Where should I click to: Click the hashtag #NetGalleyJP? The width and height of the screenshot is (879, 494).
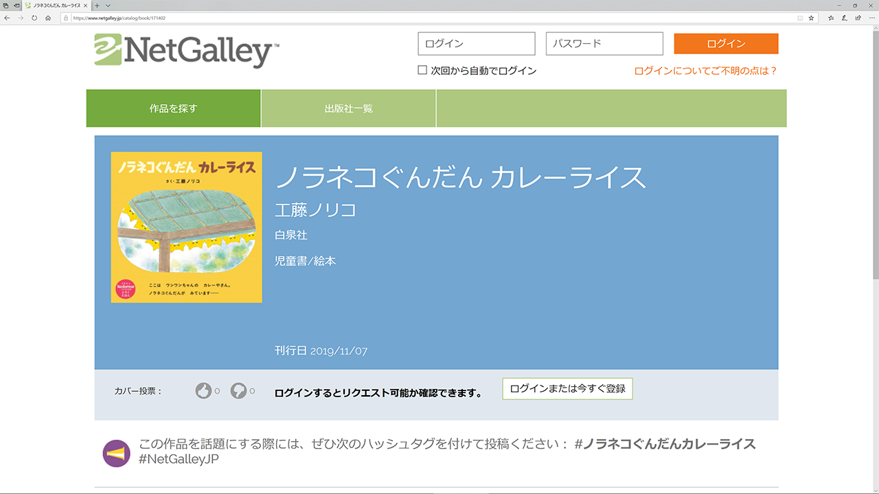tap(179, 460)
